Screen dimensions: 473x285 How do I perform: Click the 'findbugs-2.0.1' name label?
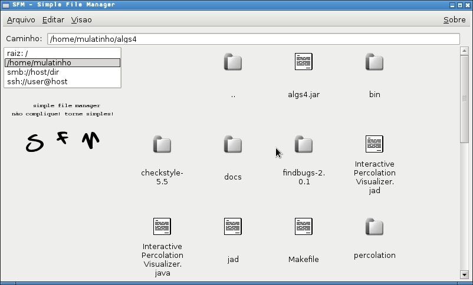304,177
